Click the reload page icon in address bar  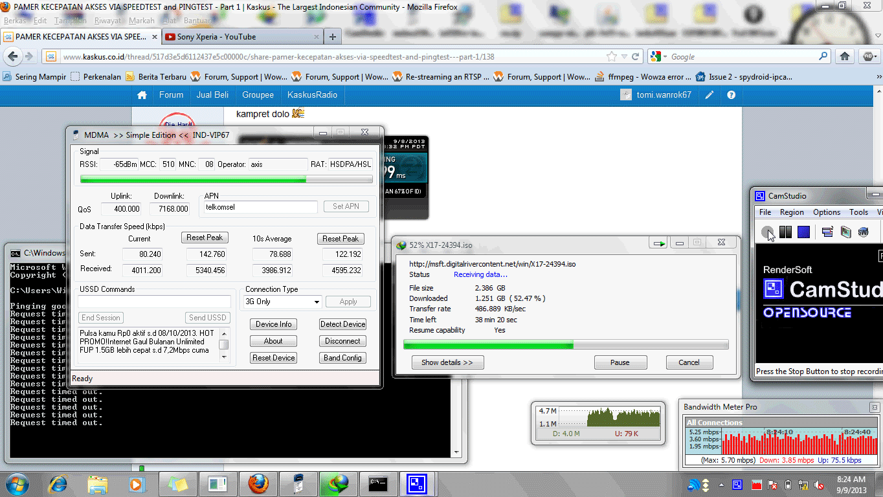click(636, 56)
